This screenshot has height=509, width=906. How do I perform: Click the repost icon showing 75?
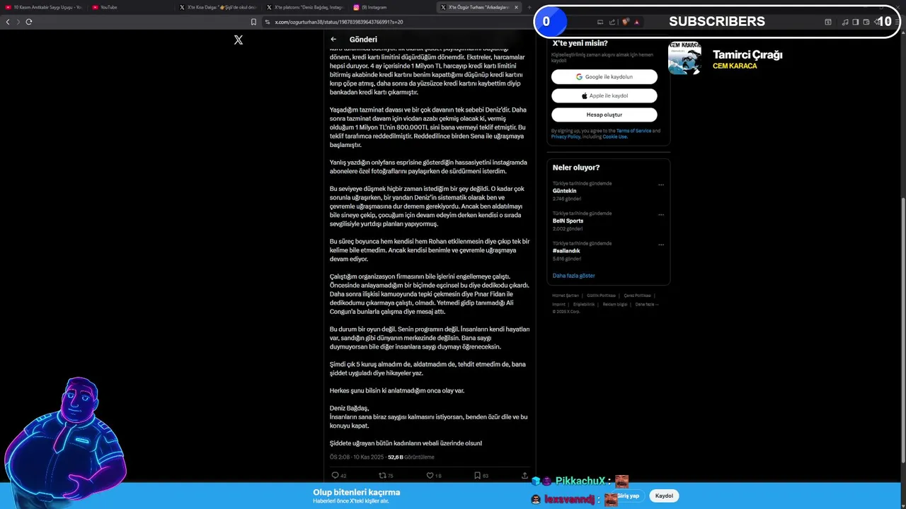point(382,476)
